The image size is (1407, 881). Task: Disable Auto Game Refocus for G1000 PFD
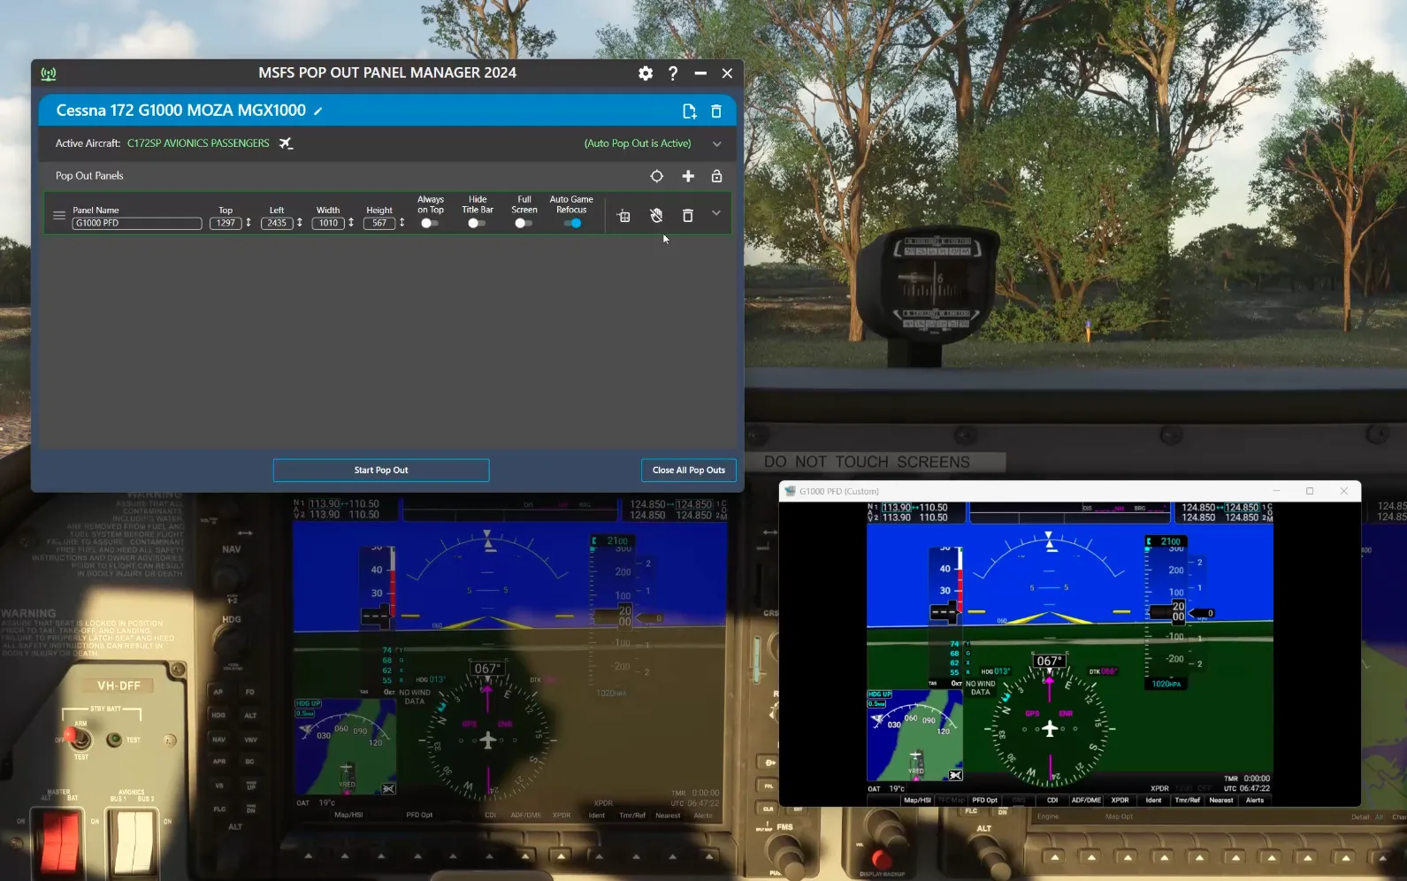coord(573,223)
